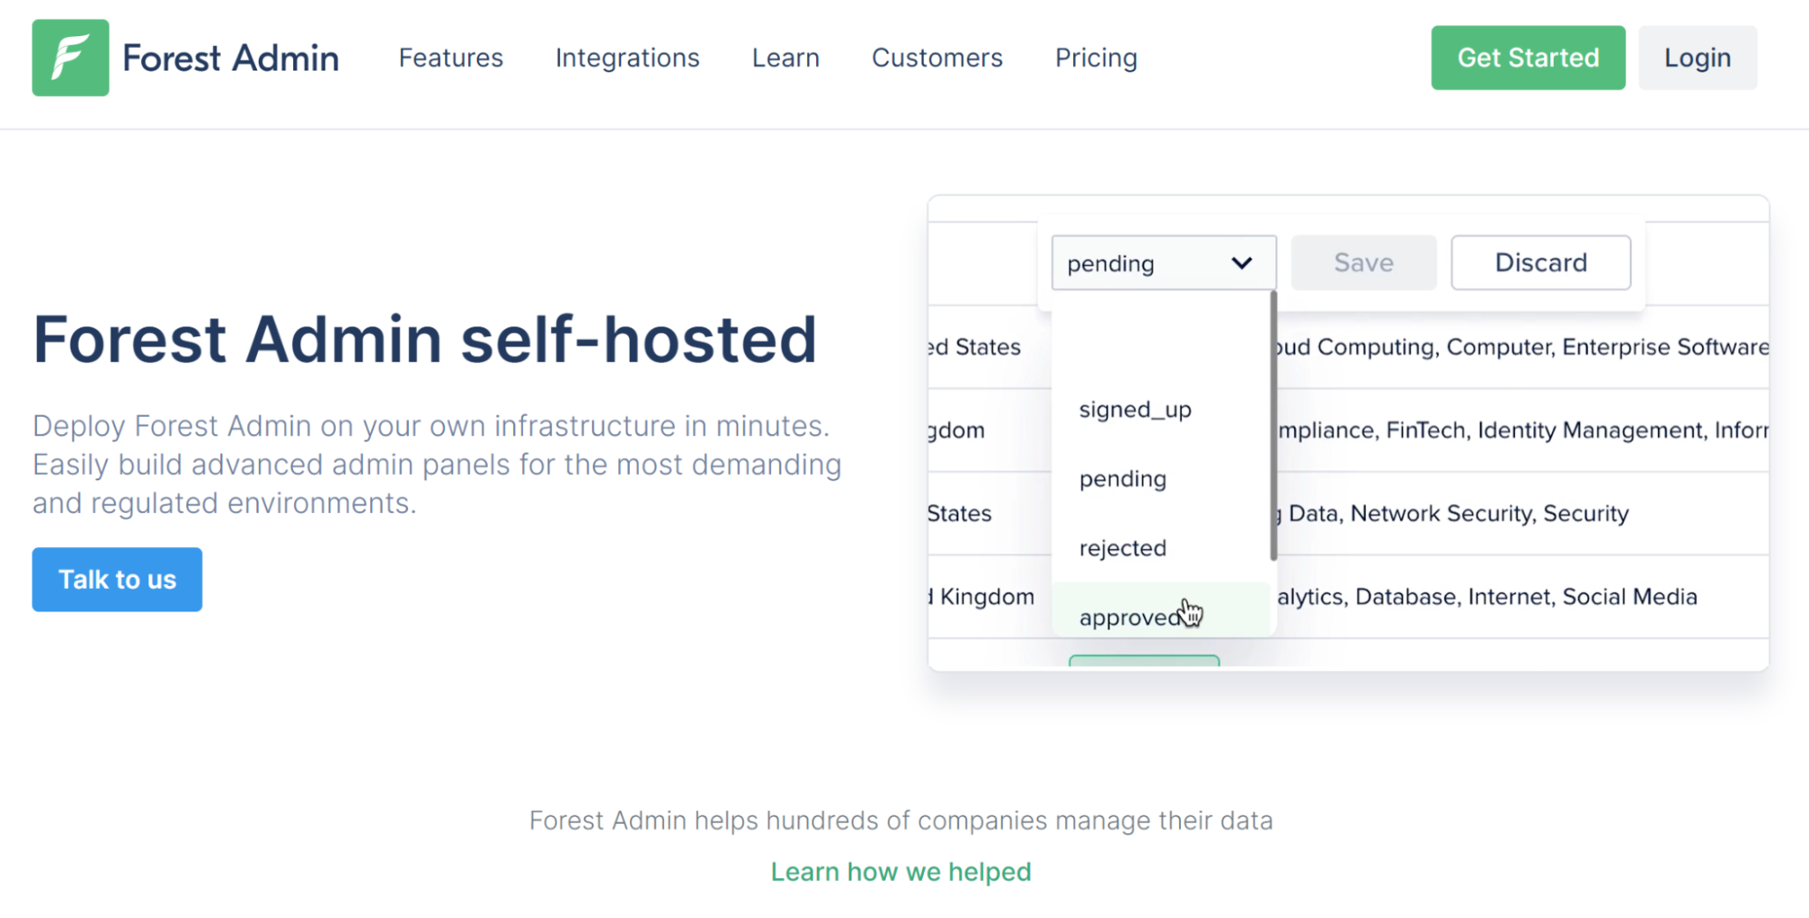Viewport: 1809px width, 918px height.
Task: Open the Pricing page
Action: coord(1095,57)
